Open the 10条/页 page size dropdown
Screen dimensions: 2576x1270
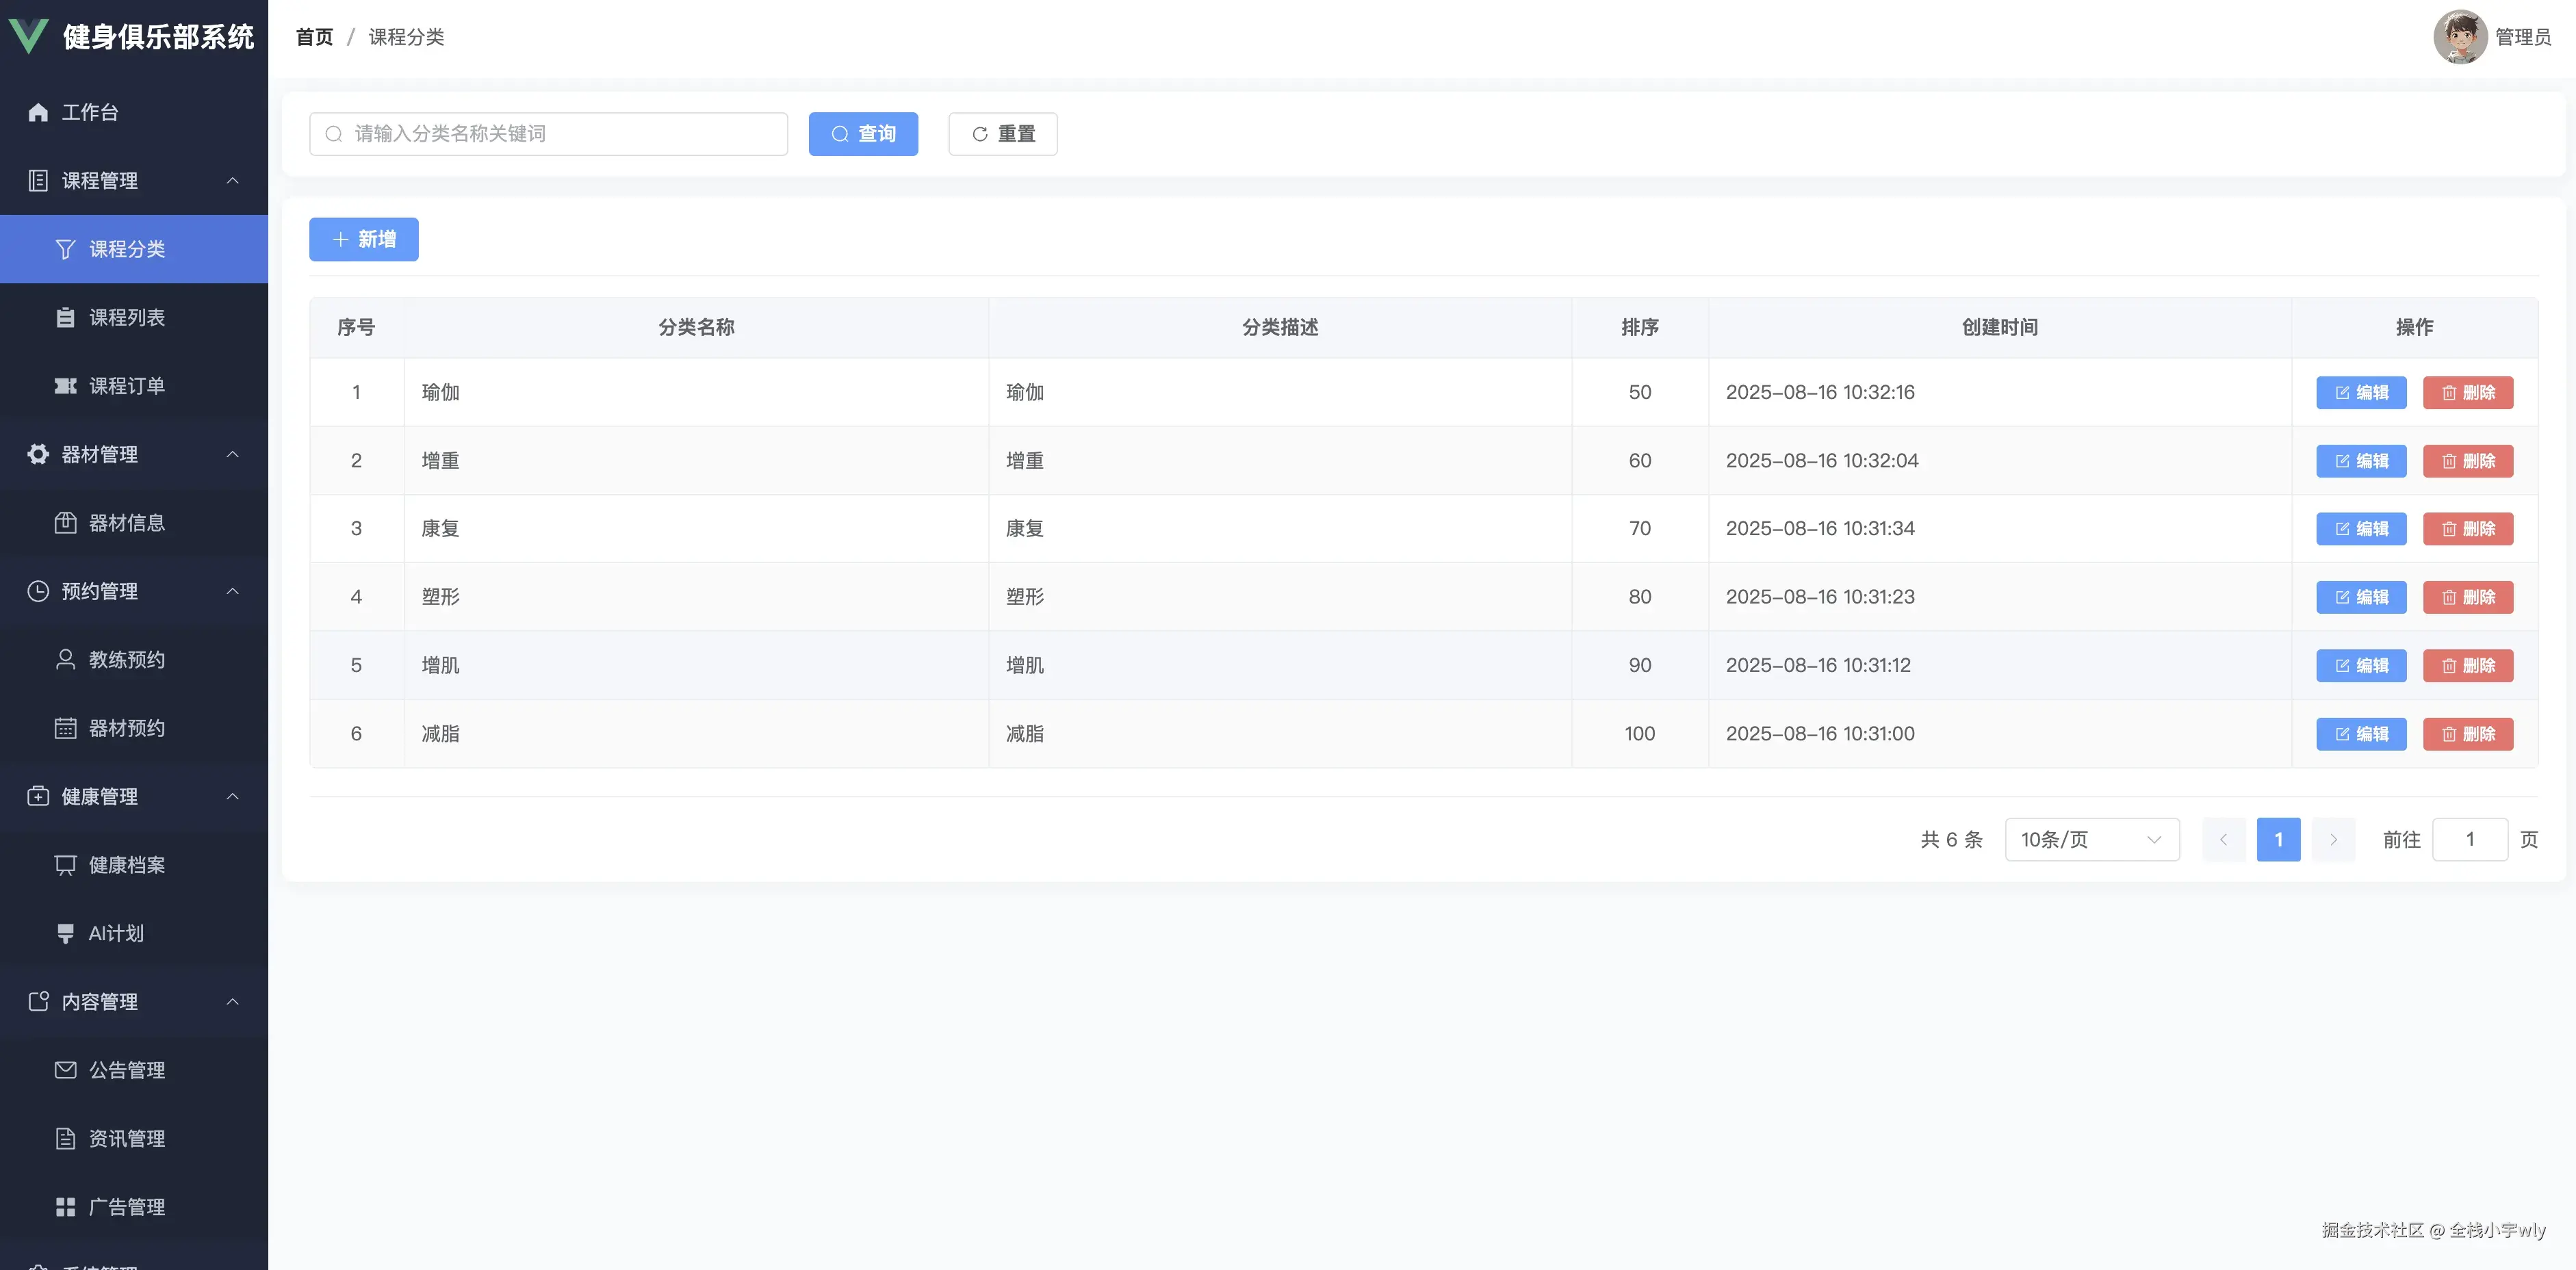(x=2091, y=840)
